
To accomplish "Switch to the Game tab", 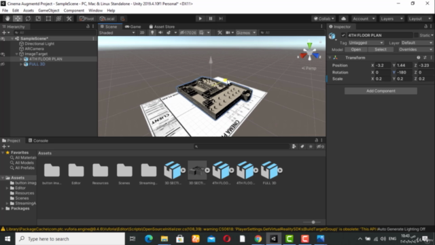I will (x=133, y=27).
